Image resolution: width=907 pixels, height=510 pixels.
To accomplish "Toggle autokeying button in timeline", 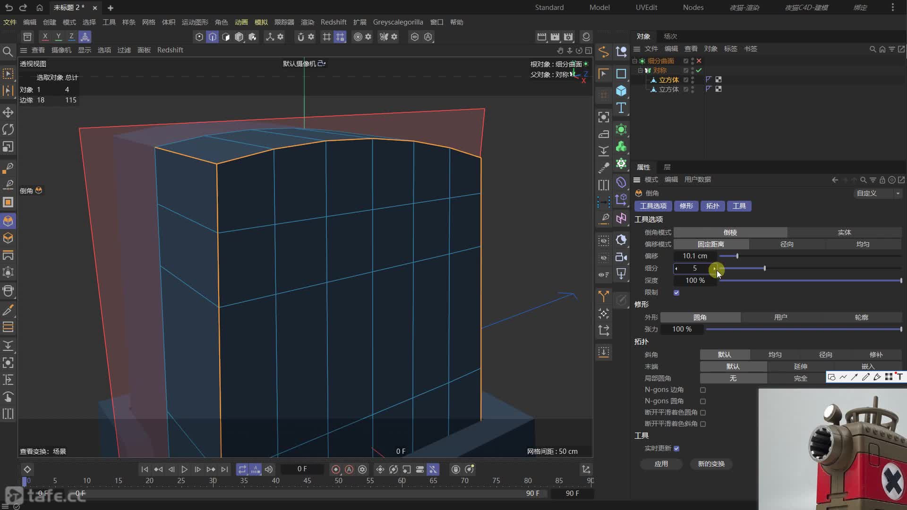I will (x=349, y=469).
